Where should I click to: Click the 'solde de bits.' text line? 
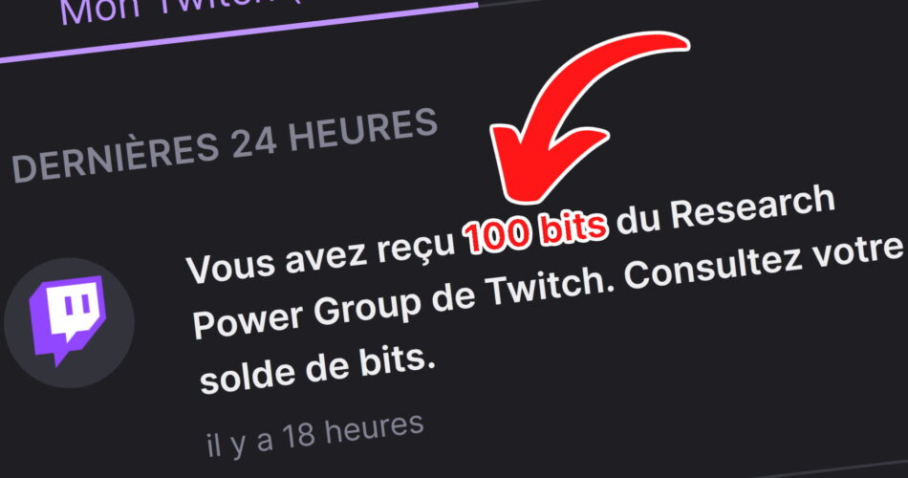click(x=316, y=370)
